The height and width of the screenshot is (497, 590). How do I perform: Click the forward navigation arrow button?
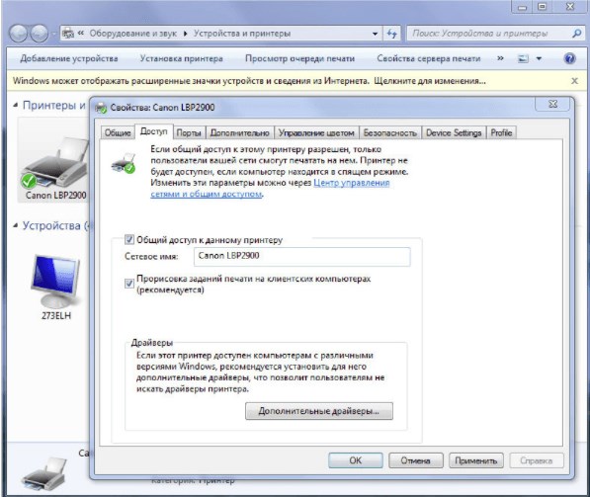coord(39,34)
